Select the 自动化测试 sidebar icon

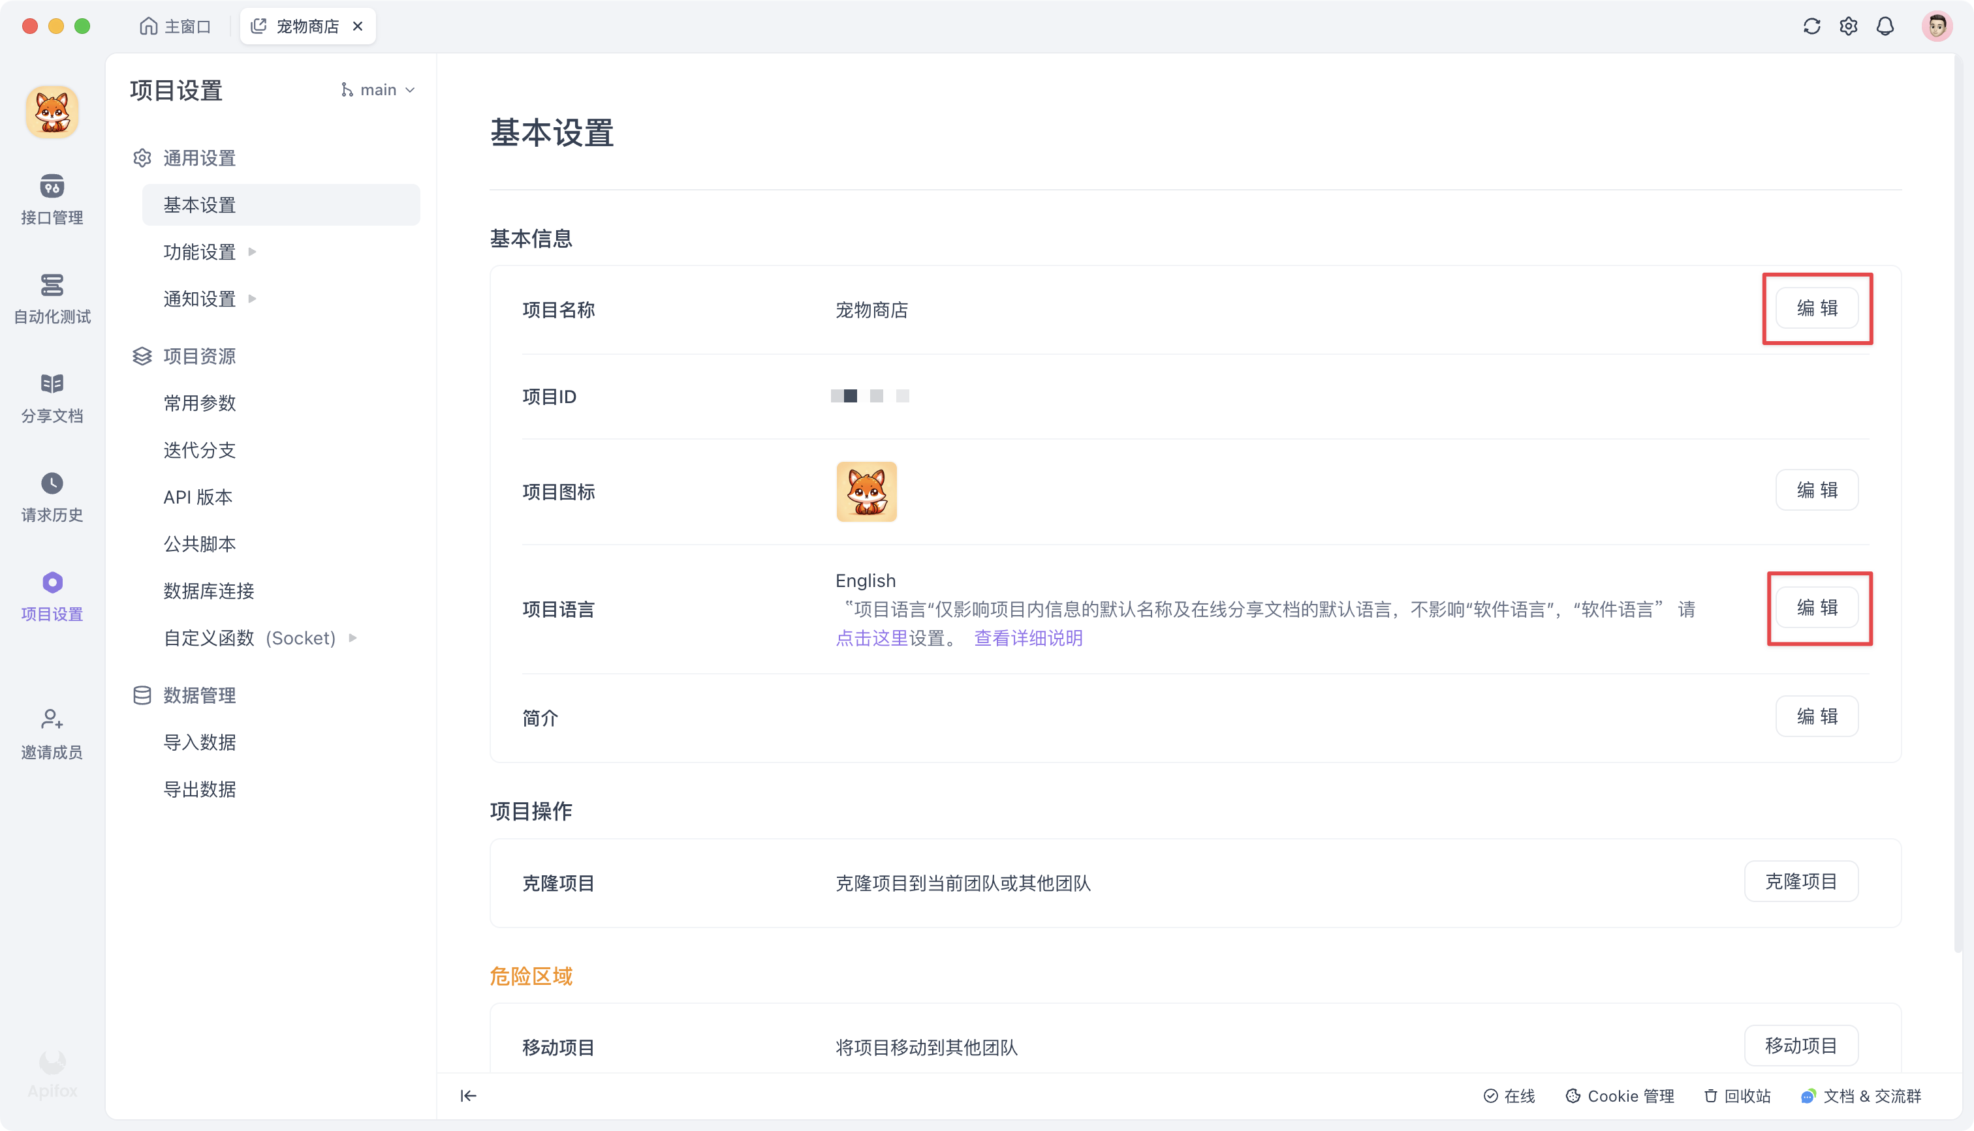pos(52,297)
